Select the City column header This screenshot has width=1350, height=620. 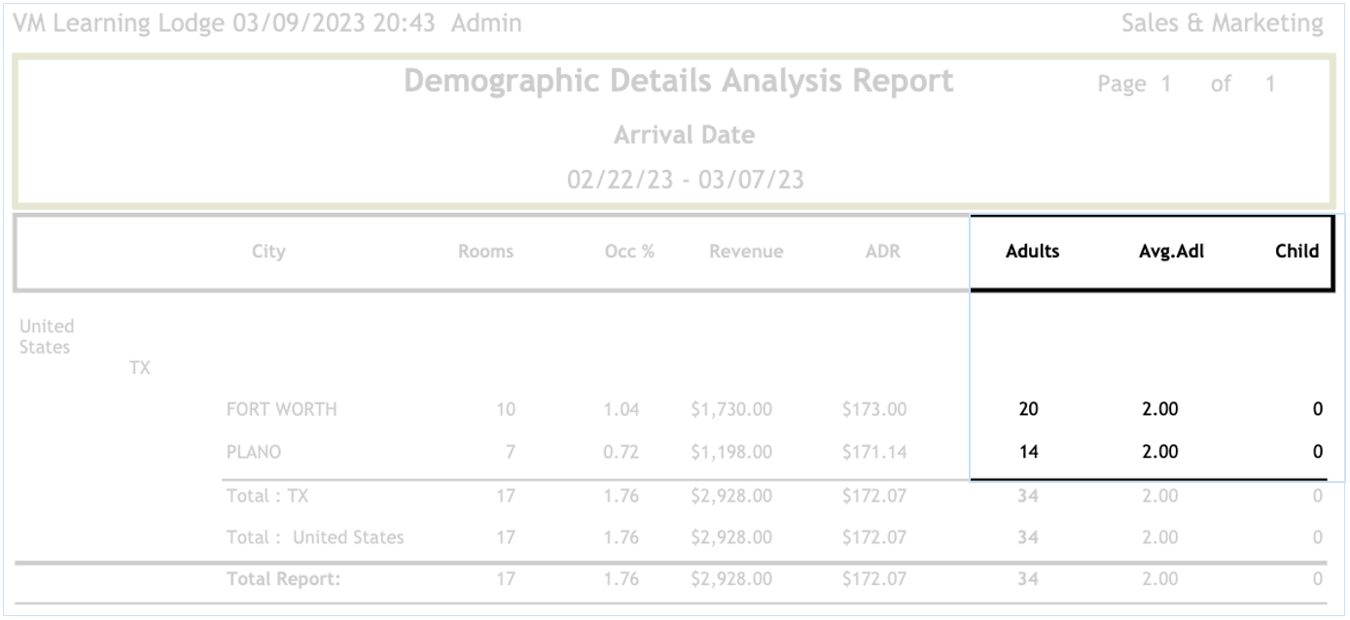pyautogui.click(x=267, y=252)
